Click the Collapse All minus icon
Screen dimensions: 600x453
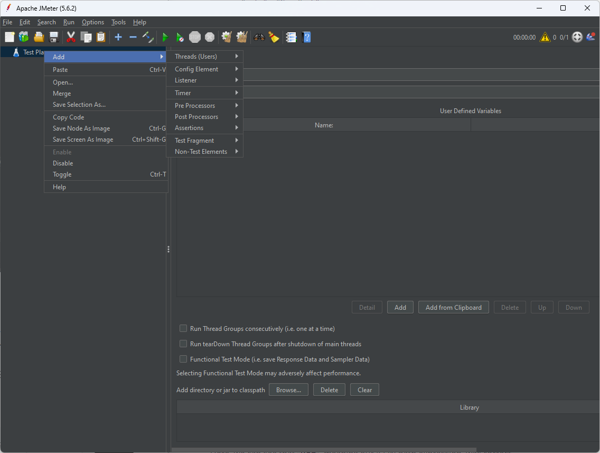coord(133,37)
